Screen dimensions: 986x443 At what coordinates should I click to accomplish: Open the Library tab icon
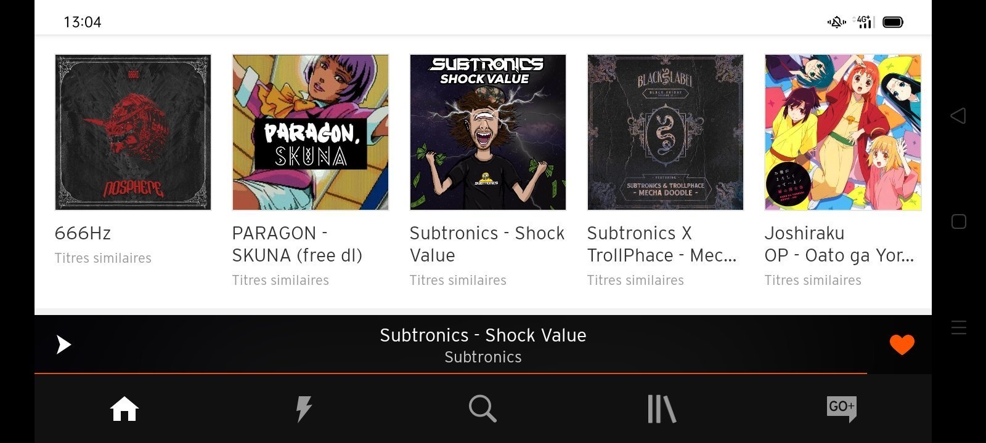tap(662, 409)
